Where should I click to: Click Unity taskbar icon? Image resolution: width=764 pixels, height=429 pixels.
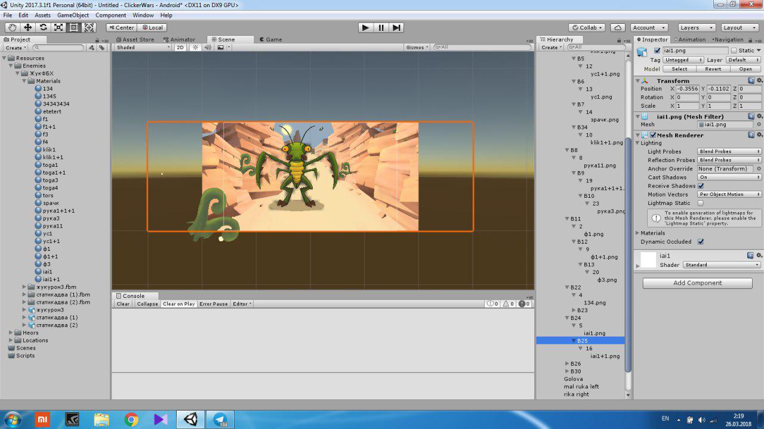click(190, 419)
